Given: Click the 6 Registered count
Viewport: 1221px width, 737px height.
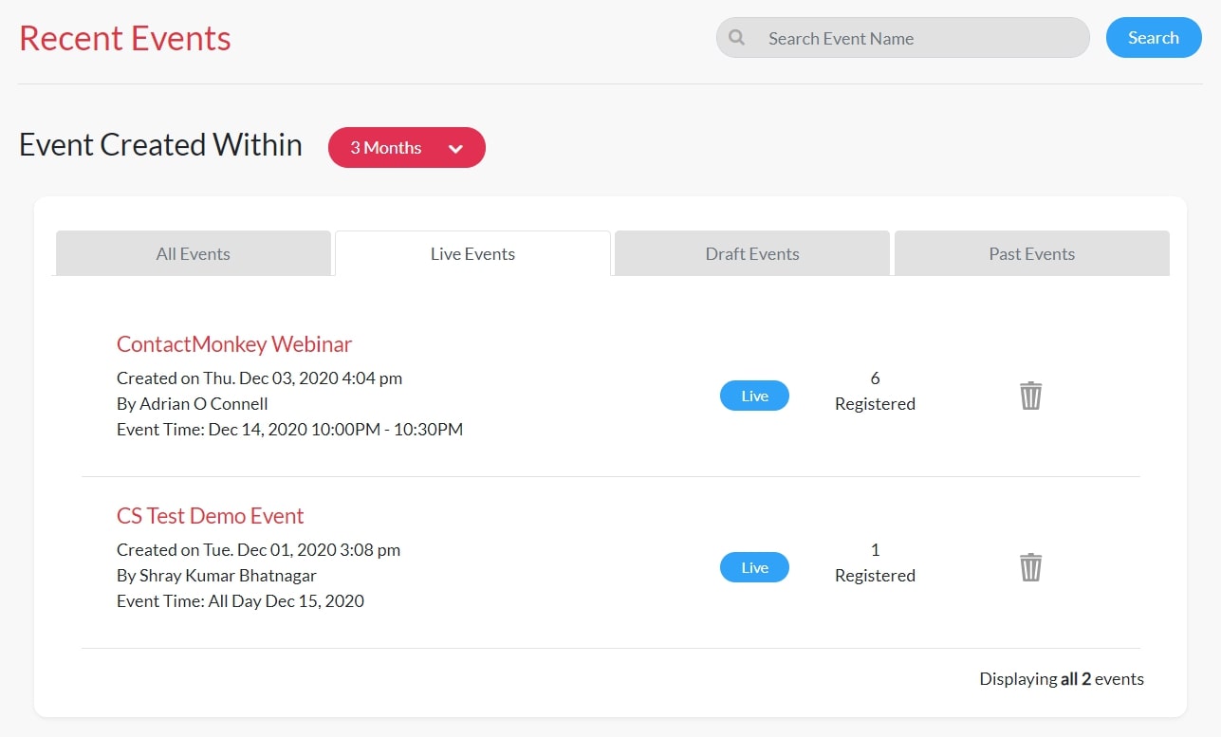Looking at the screenshot, I should coord(875,391).
